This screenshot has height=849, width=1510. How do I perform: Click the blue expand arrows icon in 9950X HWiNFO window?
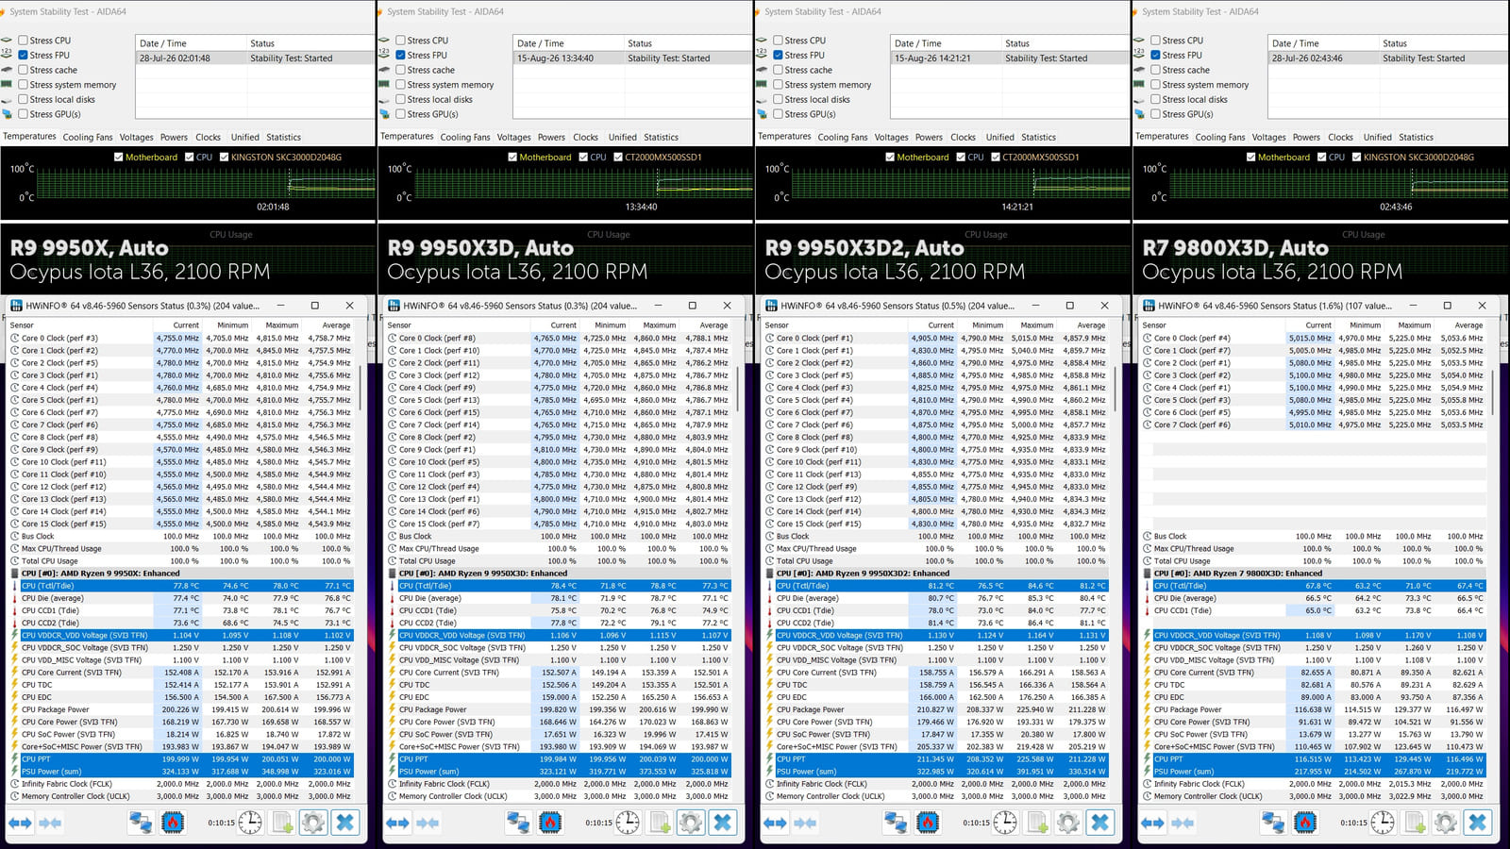coord(21,823)
